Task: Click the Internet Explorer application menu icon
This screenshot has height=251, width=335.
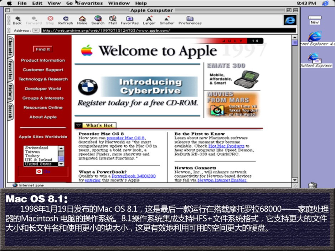Action: [325, 3]
